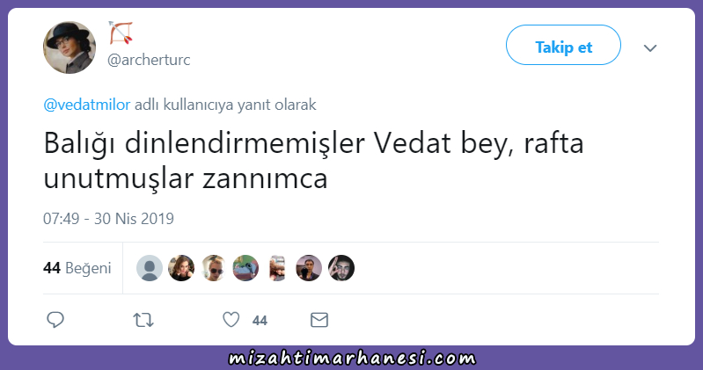Open the @archerturc handle
This screenshot has width=703, height=370.
149,60
